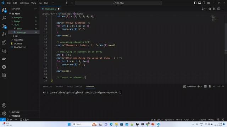Open the Explorer view in activity bar
This screenshot has width=227, height=127.
4,10
